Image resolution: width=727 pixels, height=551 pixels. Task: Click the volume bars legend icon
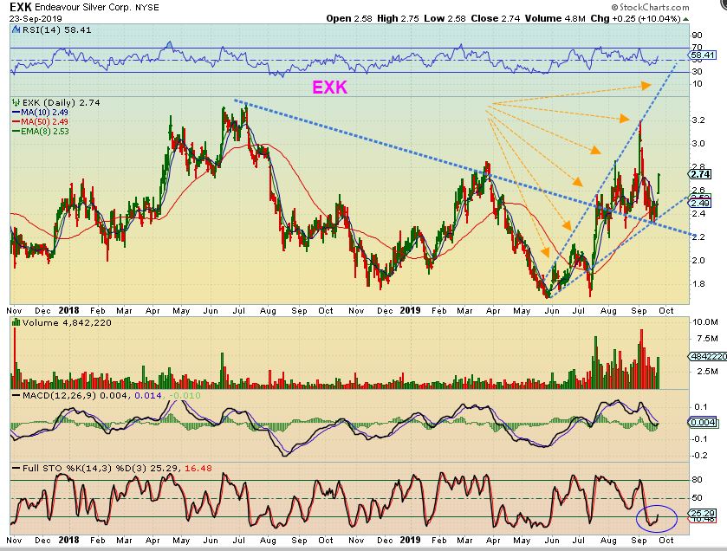pos(16,323)
